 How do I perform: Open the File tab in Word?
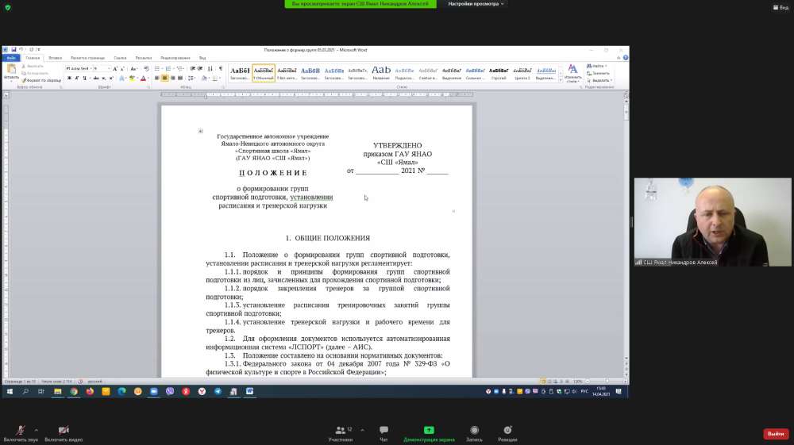[x=11, y=58]
